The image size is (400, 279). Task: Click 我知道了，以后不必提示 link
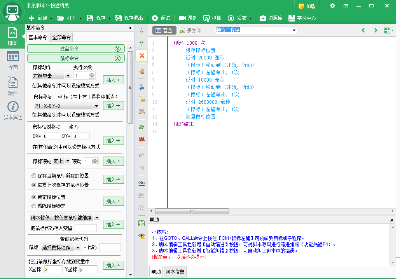(x=179, y=257)
